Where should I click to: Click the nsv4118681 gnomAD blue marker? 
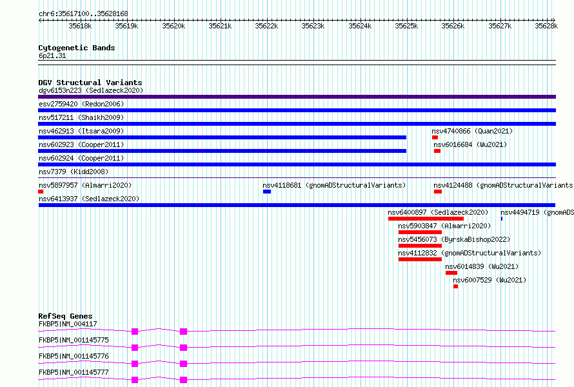267,192
